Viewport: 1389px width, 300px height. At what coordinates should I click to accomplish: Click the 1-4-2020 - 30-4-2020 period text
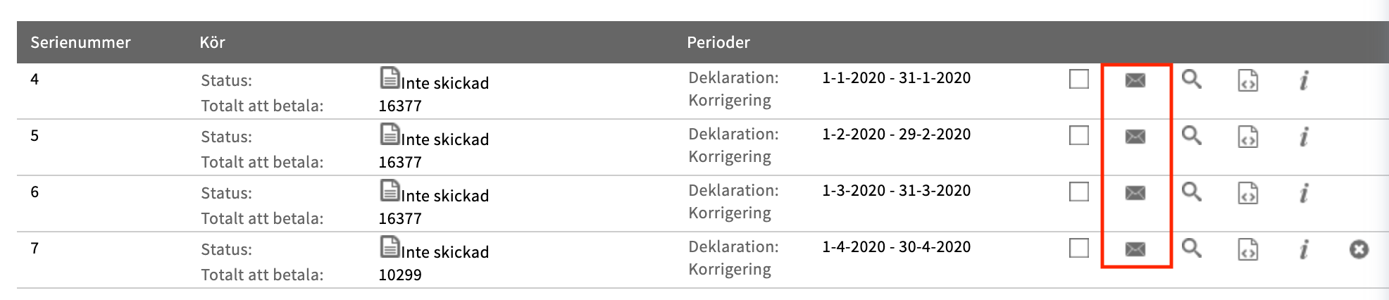pos(896,247)
